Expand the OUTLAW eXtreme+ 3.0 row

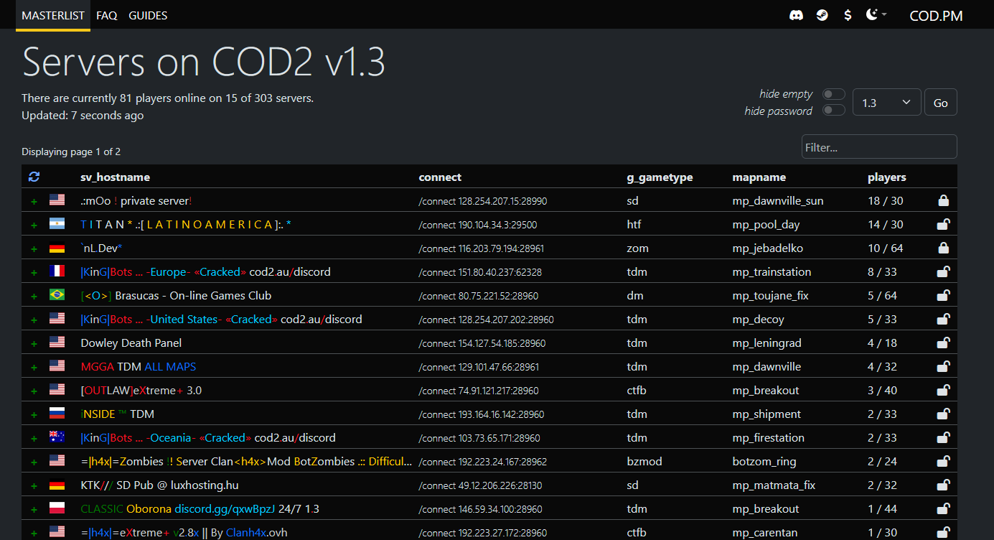[x=34, y=391]
